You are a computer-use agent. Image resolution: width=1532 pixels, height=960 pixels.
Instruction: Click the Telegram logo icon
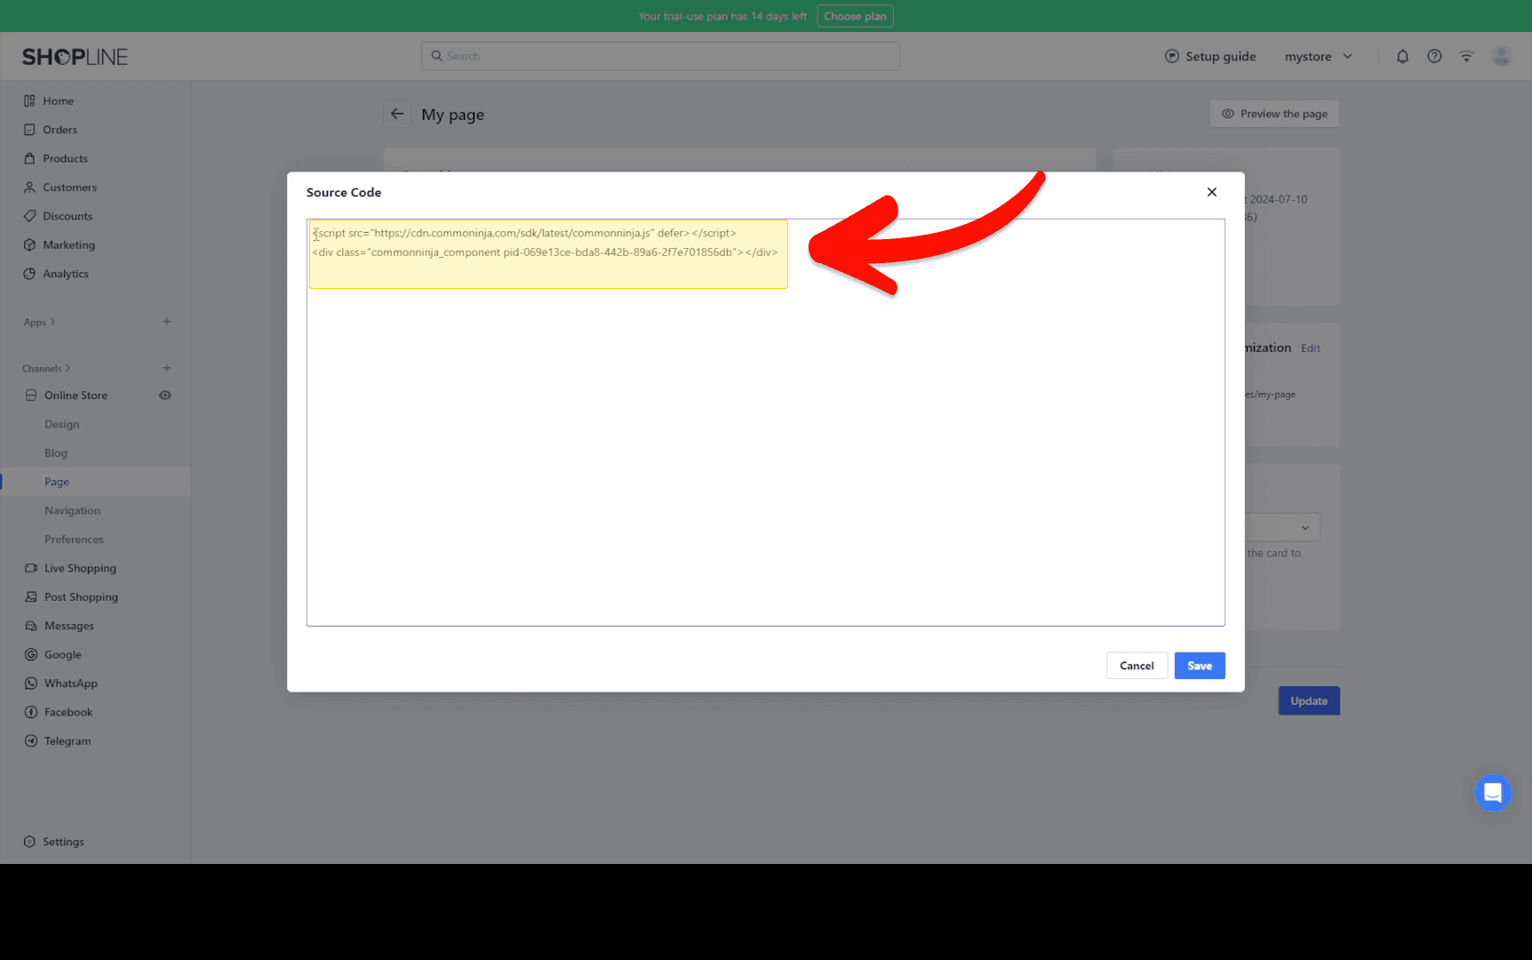click(31, 741)
